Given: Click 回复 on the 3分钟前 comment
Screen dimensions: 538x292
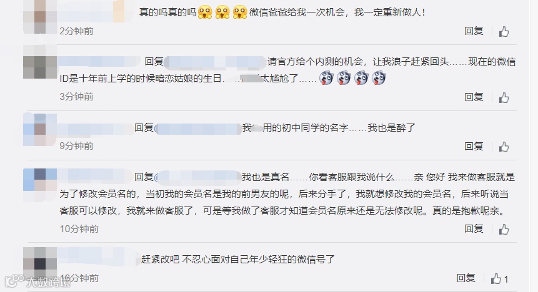Looking at the screenshot, I should (474, 97).
